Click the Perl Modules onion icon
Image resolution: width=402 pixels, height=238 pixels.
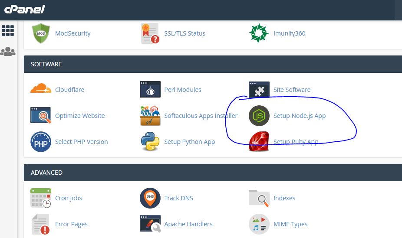[x=150, y=89]
